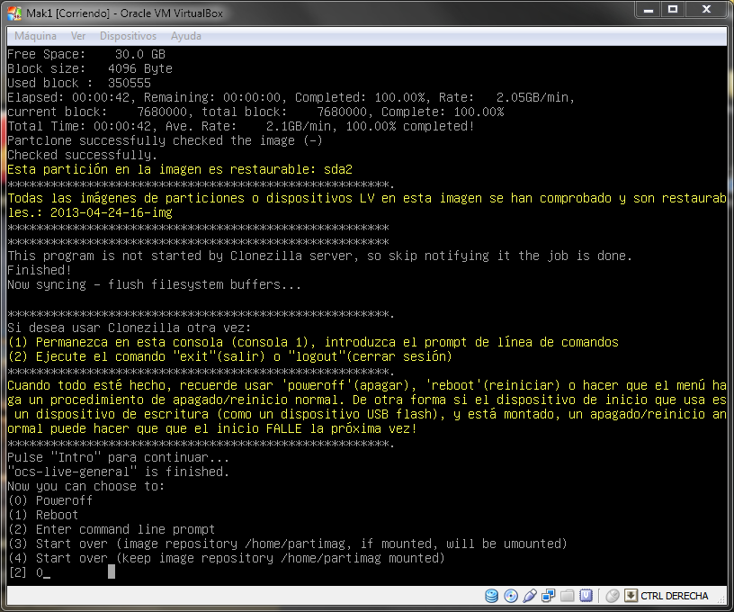Viewport: 734px width, 612px height.
Task: Open the USB devices status icon
Action: click(x=530, y=596)
